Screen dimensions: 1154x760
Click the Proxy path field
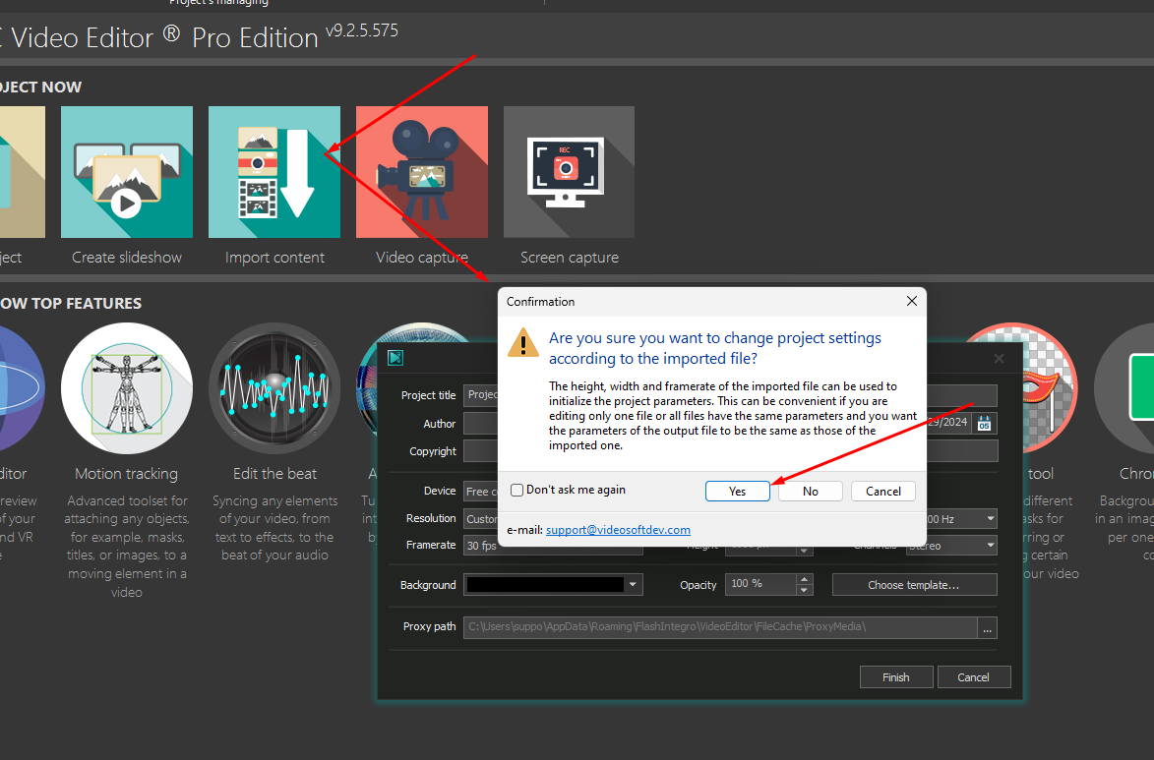(720, 627)
